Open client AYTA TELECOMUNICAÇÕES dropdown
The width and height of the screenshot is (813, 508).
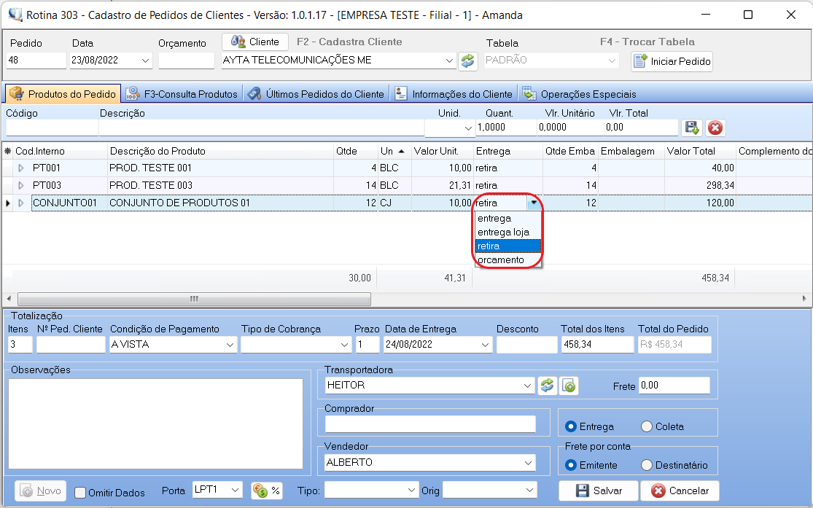click(449, 60)
